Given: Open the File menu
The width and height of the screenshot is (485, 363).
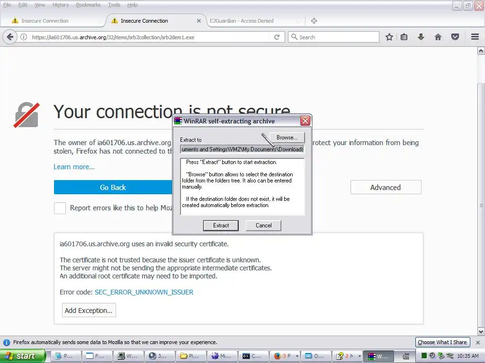Looking at the screenshot, I should click(7, 5).
